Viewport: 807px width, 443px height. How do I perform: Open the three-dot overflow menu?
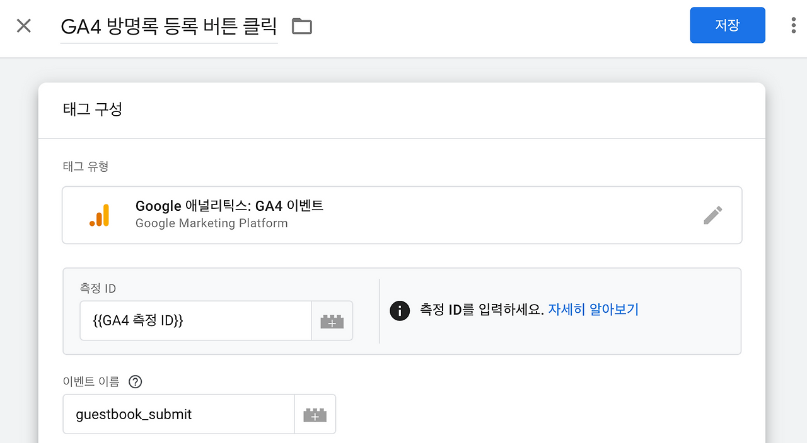click(x=792, y=25)
